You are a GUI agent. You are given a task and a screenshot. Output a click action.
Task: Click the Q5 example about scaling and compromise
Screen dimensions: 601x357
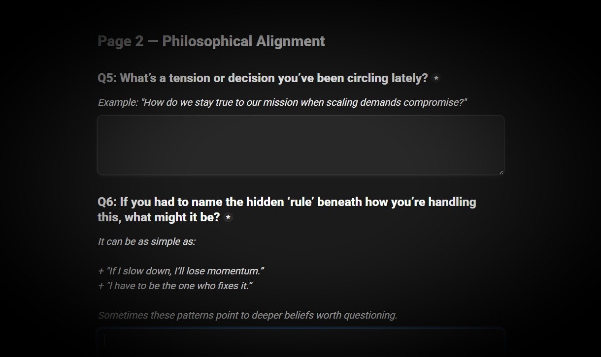point(282,102)
